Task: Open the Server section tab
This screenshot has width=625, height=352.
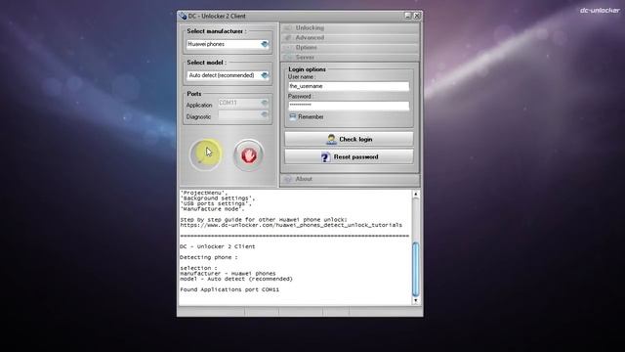Action: pos(350,57)
